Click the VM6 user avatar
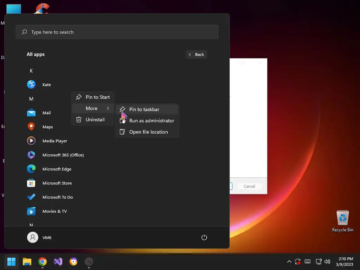360x270 pixels. [33, 237]
